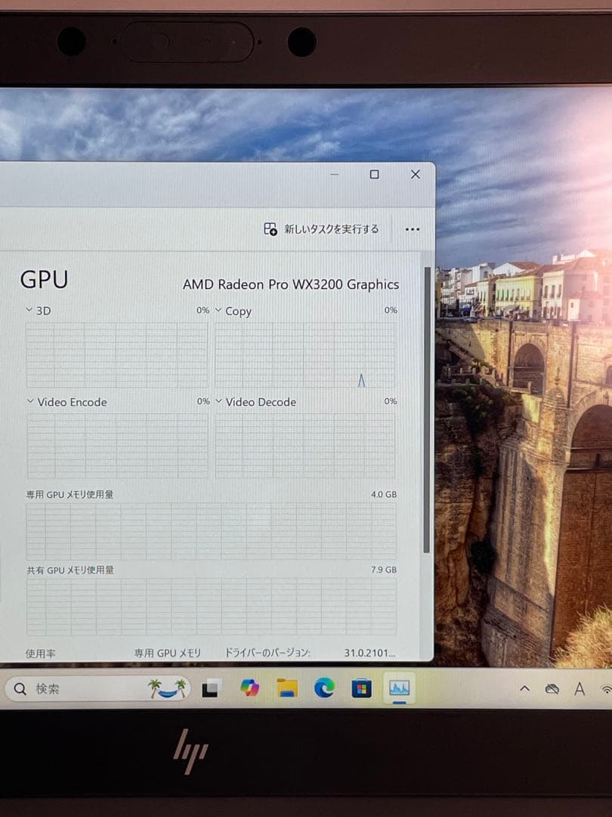The image size is (612, 817).
Task: Click the IME 'A' input indicator
Action: point(579,689)
